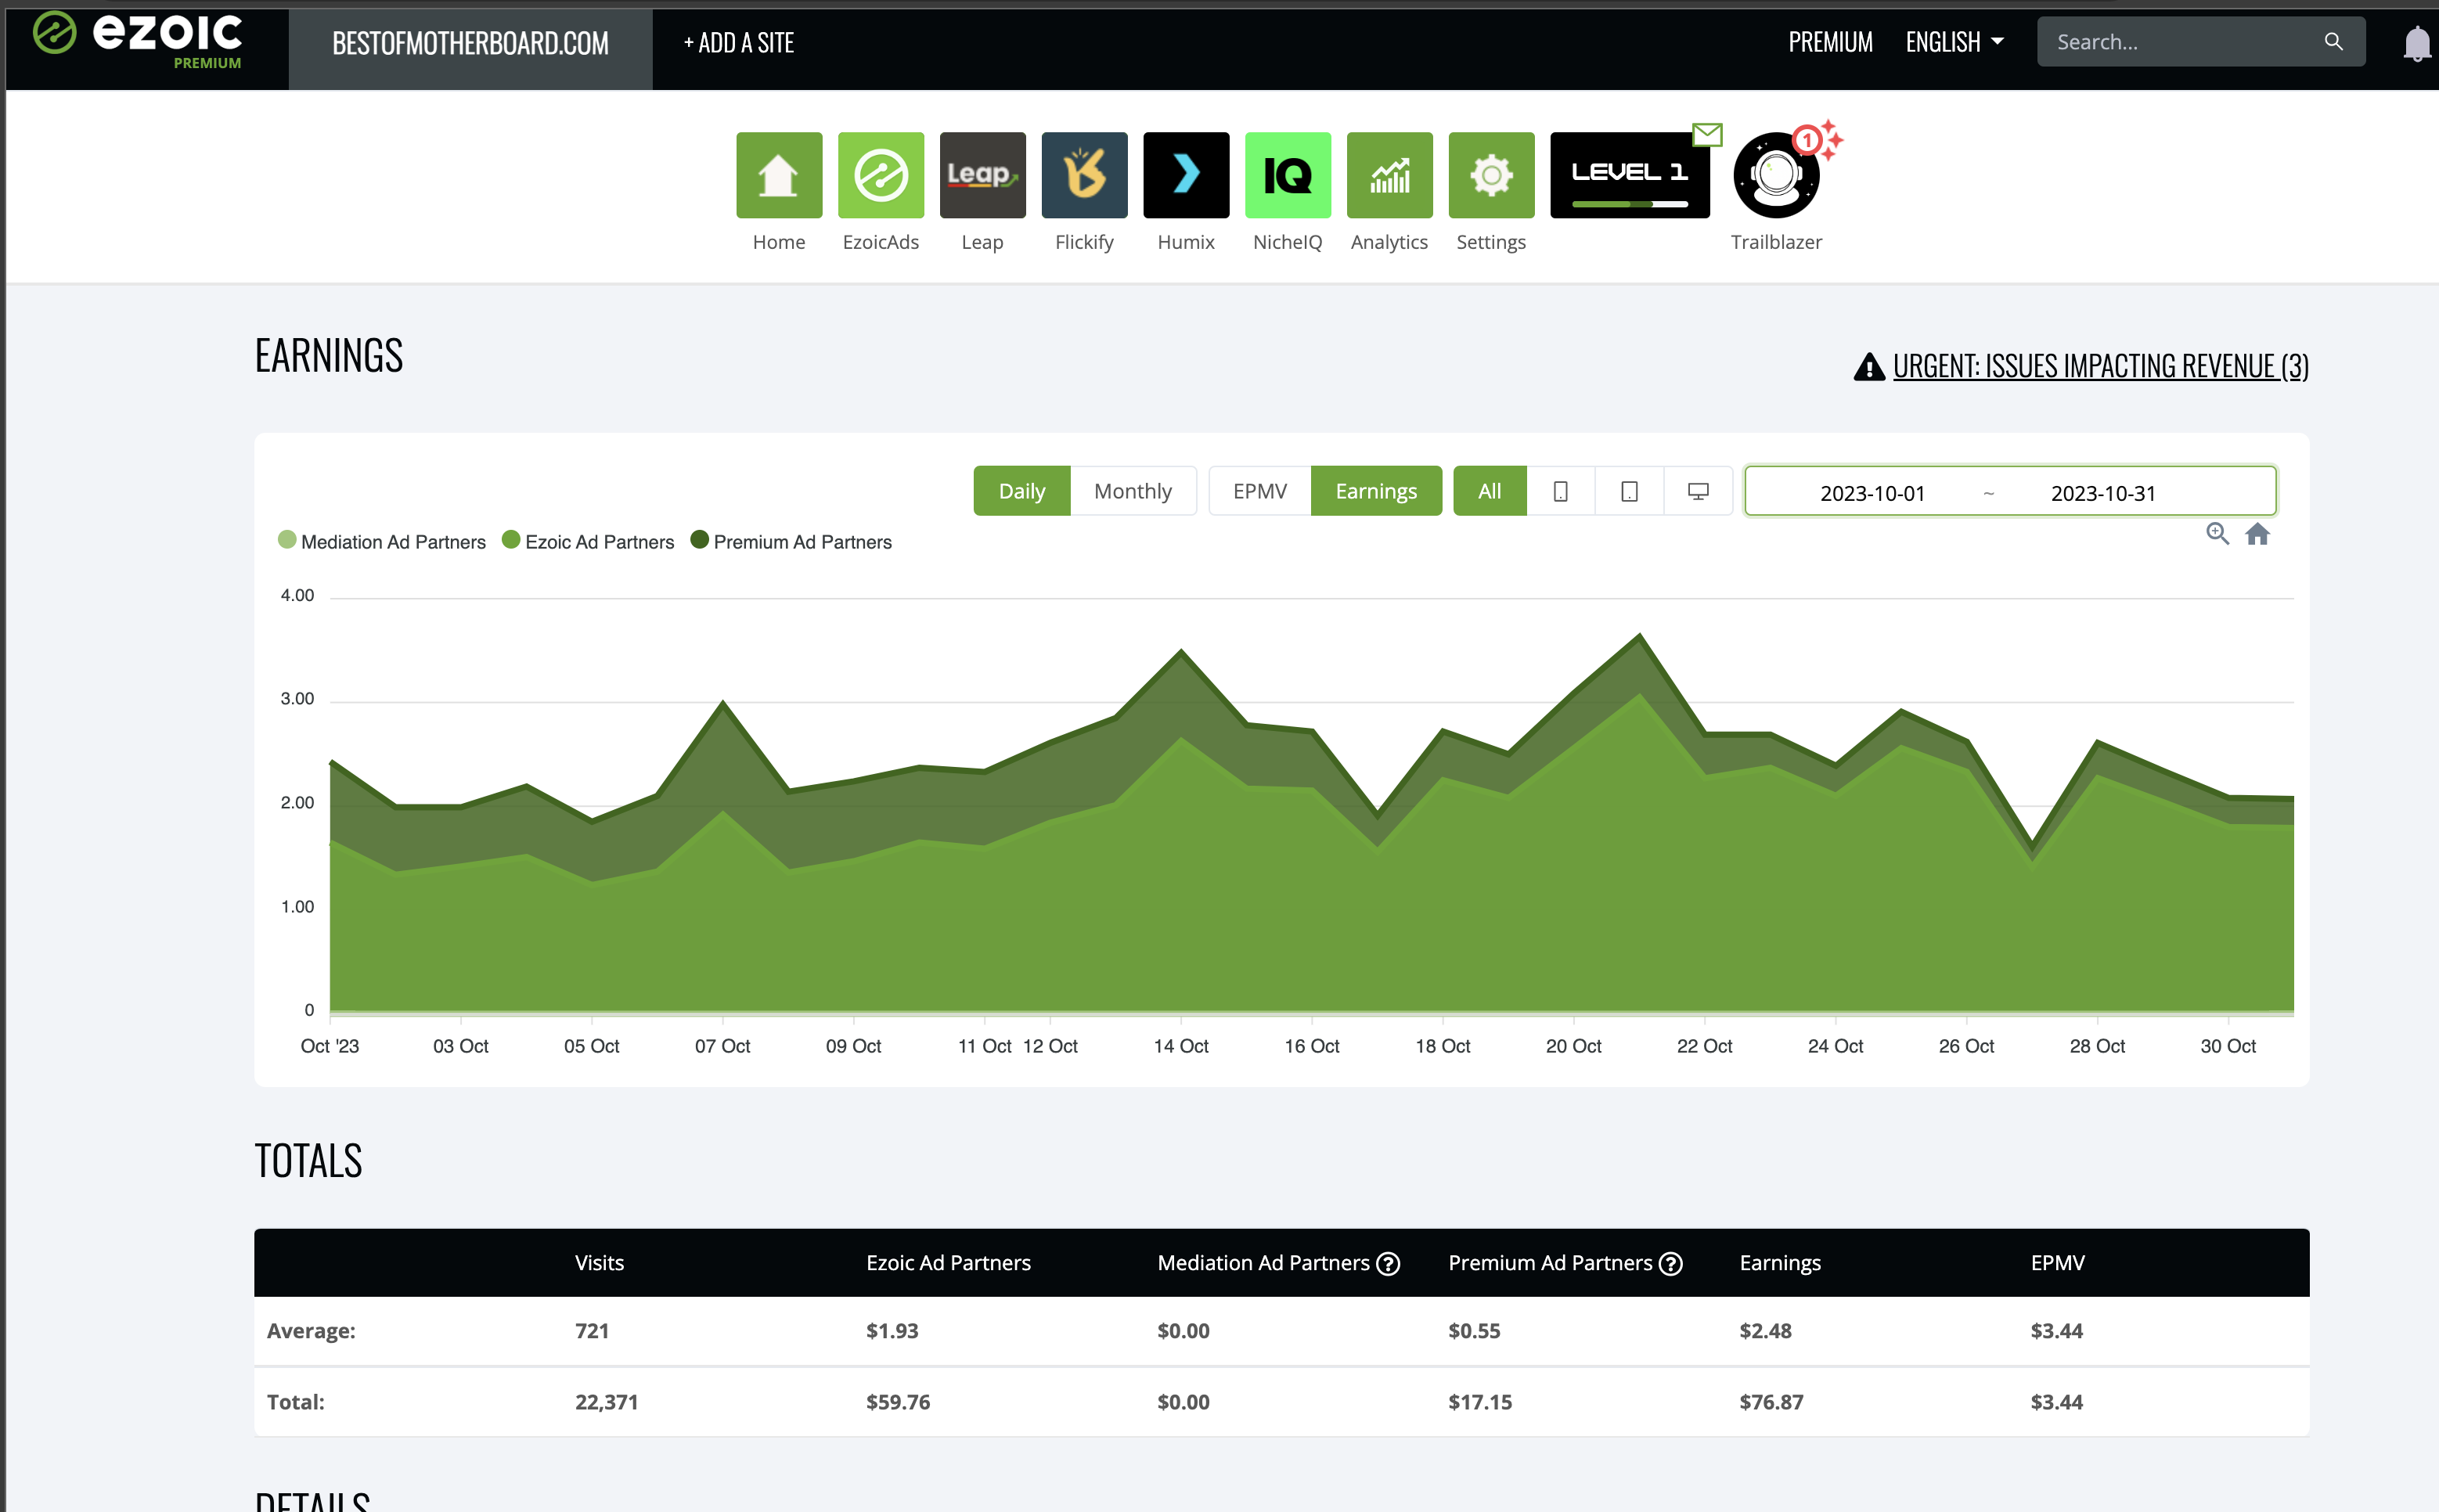This screenshot has height=1512, width=2439.
Task: Click total Ezoic partners value $59.76
Action: pyautogui.click(x=898, y=1402)
